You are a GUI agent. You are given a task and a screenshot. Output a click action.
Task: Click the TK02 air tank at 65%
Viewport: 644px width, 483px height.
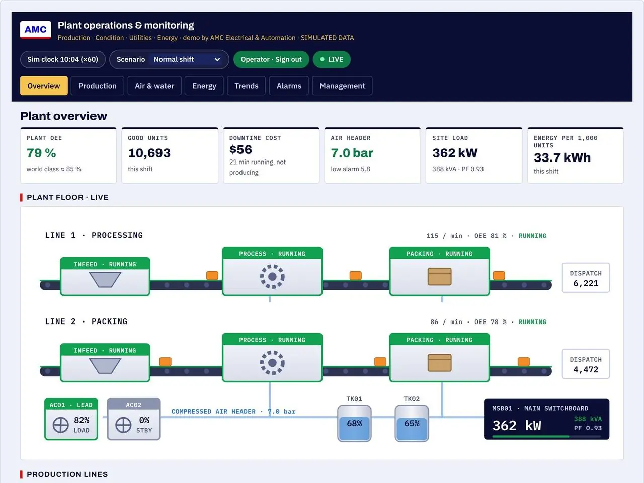pos(412,423)
